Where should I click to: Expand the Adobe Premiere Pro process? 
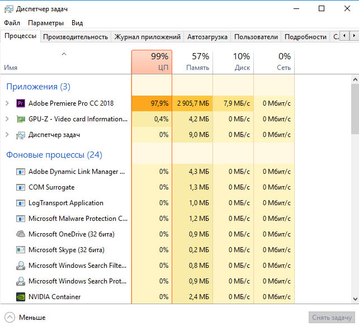7,103
